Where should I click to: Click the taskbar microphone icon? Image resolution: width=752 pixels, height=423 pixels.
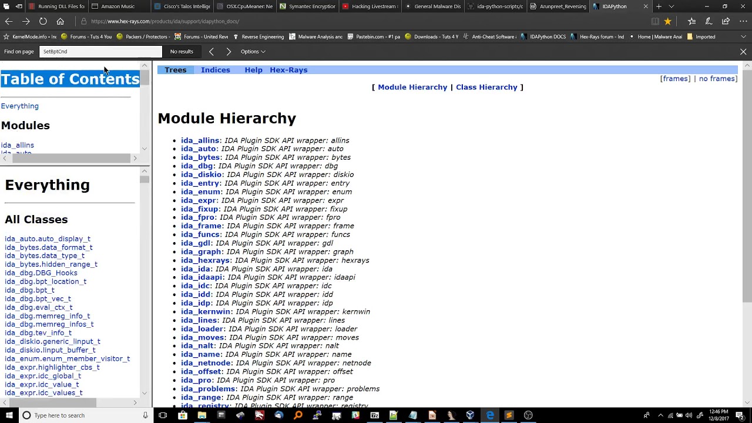pyautogui.click(x=145, y=415)
